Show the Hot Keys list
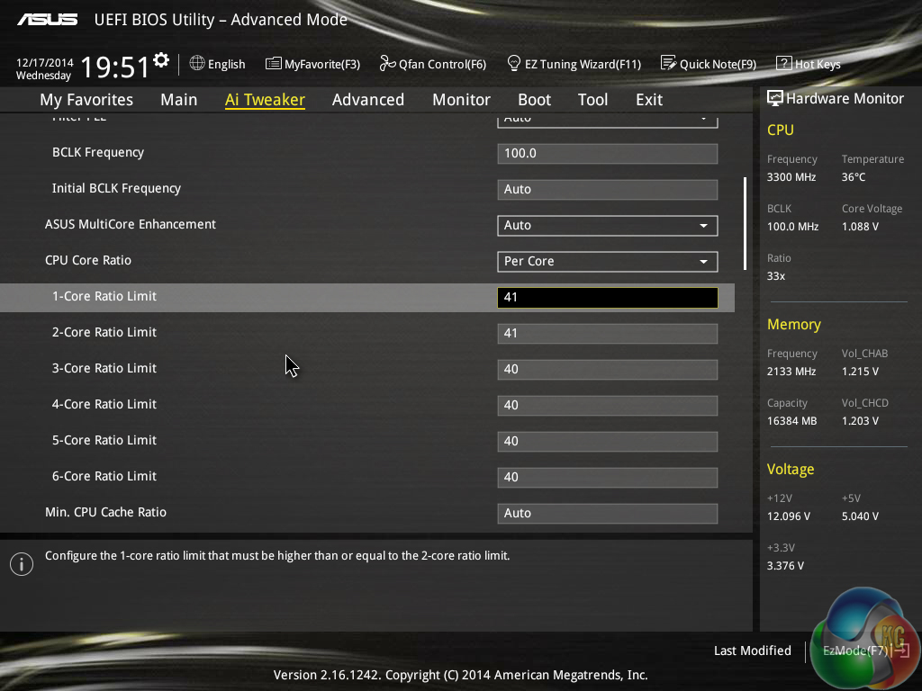922x691 pixels. (x=809, y=64)
